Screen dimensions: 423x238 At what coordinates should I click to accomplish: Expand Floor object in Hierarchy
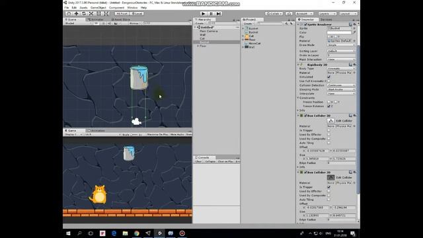pyautogui.click(x=198, y=46)
